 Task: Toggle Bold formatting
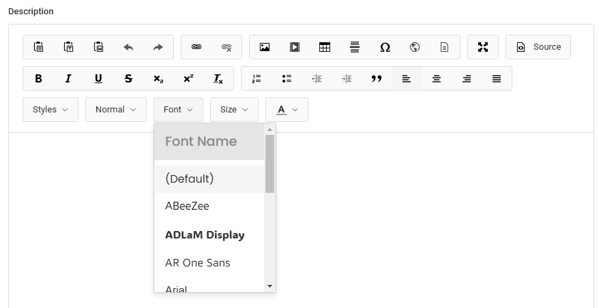tap(38, 78)
